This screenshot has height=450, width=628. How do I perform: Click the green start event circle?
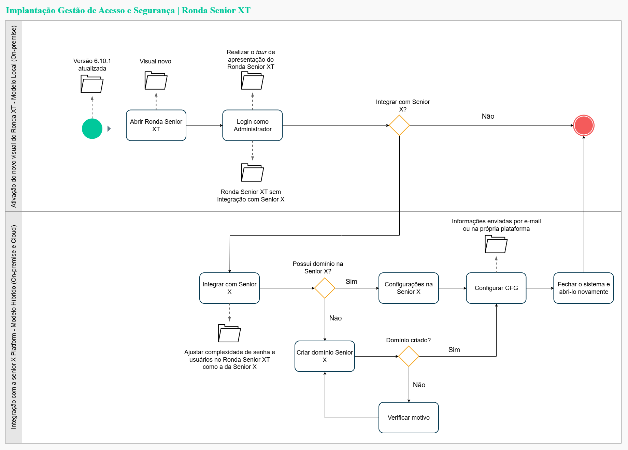pyautogui.click(x=92, y=129)
